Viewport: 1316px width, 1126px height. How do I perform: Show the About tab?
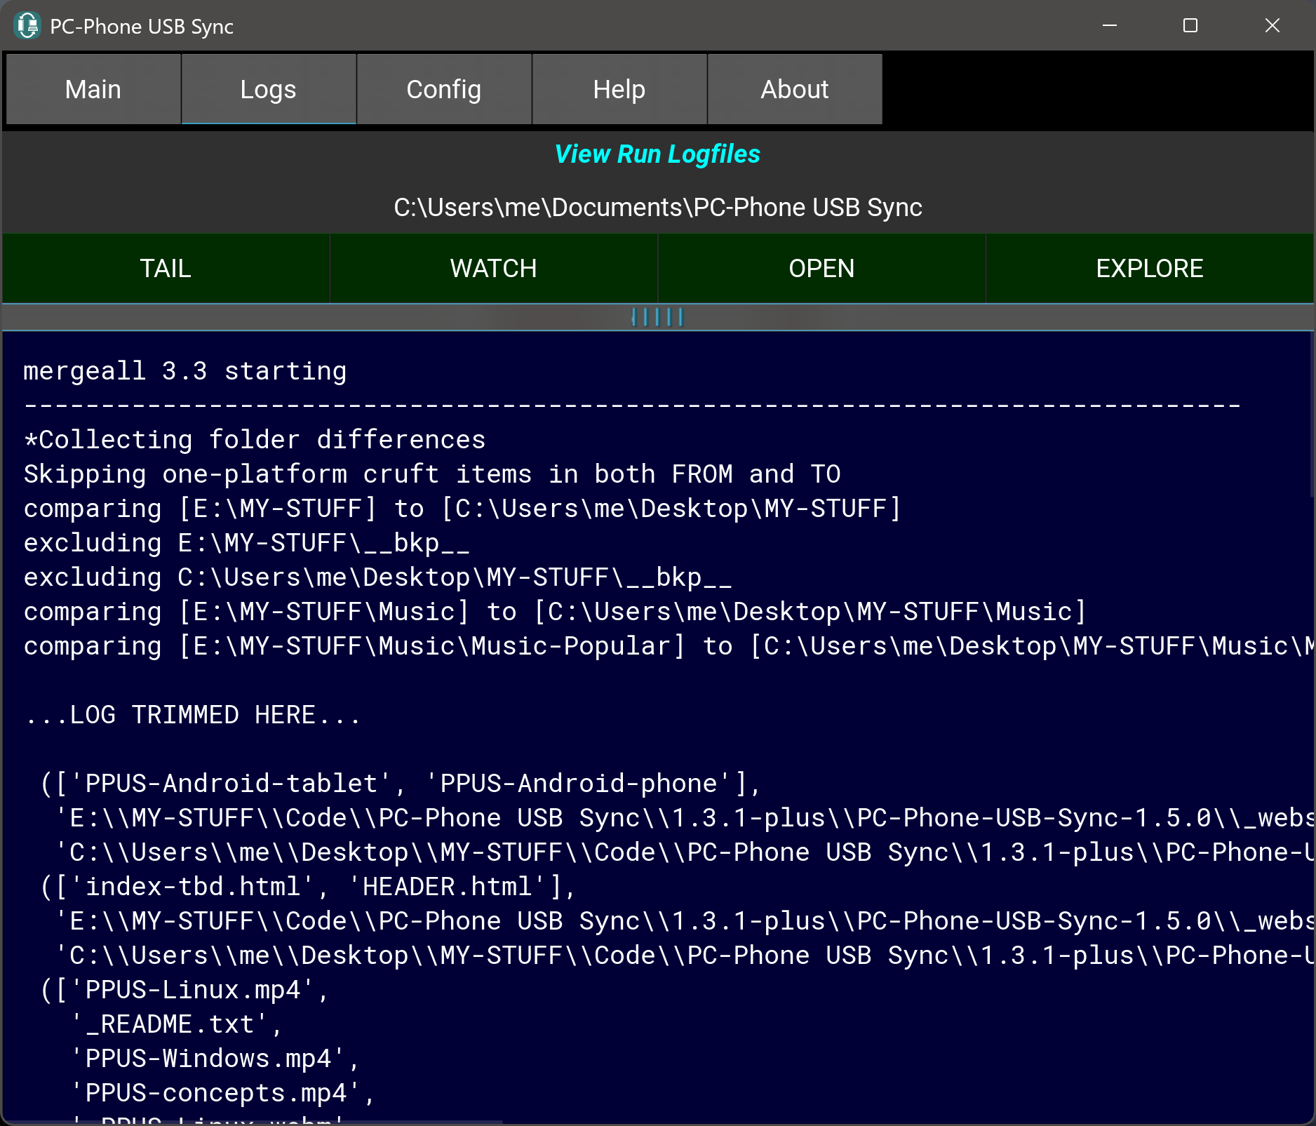[x=795, y=89]
